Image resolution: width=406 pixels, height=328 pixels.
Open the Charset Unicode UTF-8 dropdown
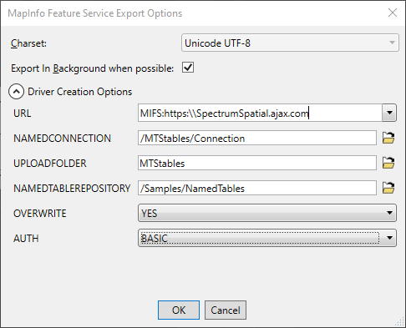click(290, 43)
